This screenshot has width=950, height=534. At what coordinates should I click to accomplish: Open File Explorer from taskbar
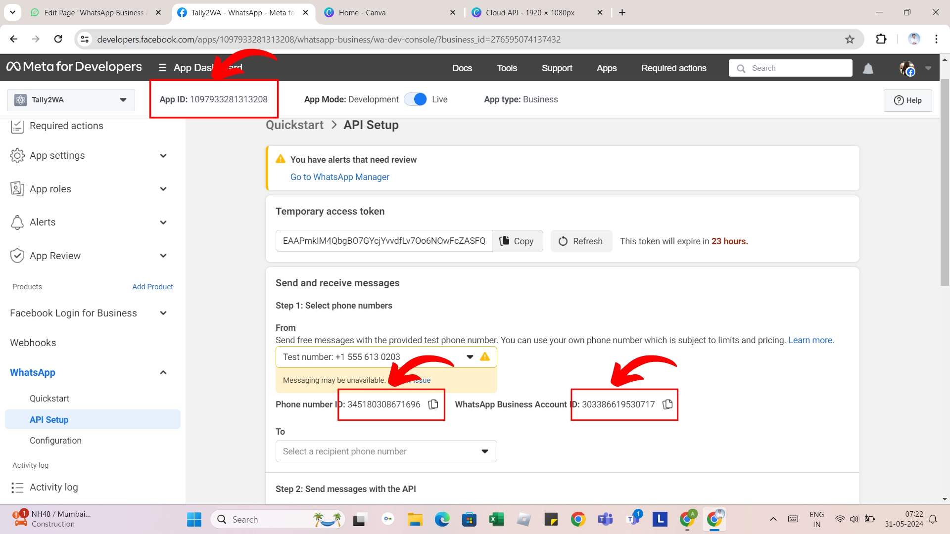click(415, 519)
